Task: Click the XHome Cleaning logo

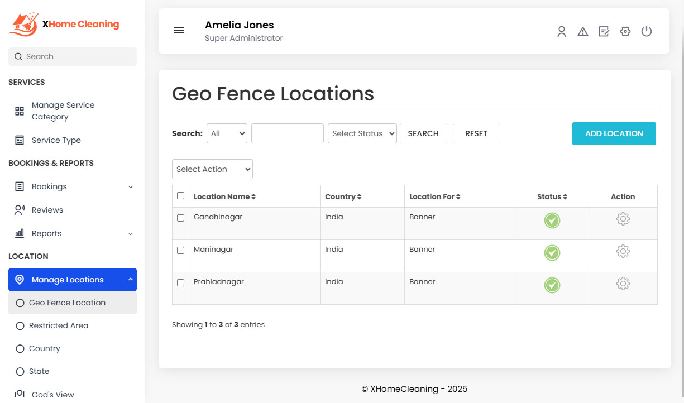Action: (x=64, y=24)
